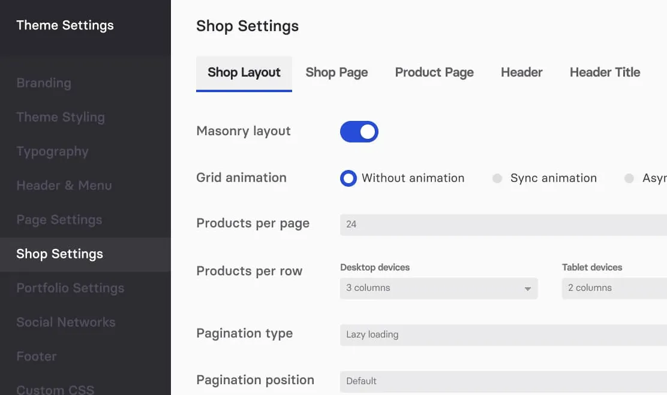Open Branding in the sidebar
Screen dimensions: 667x395
point(44,83)
